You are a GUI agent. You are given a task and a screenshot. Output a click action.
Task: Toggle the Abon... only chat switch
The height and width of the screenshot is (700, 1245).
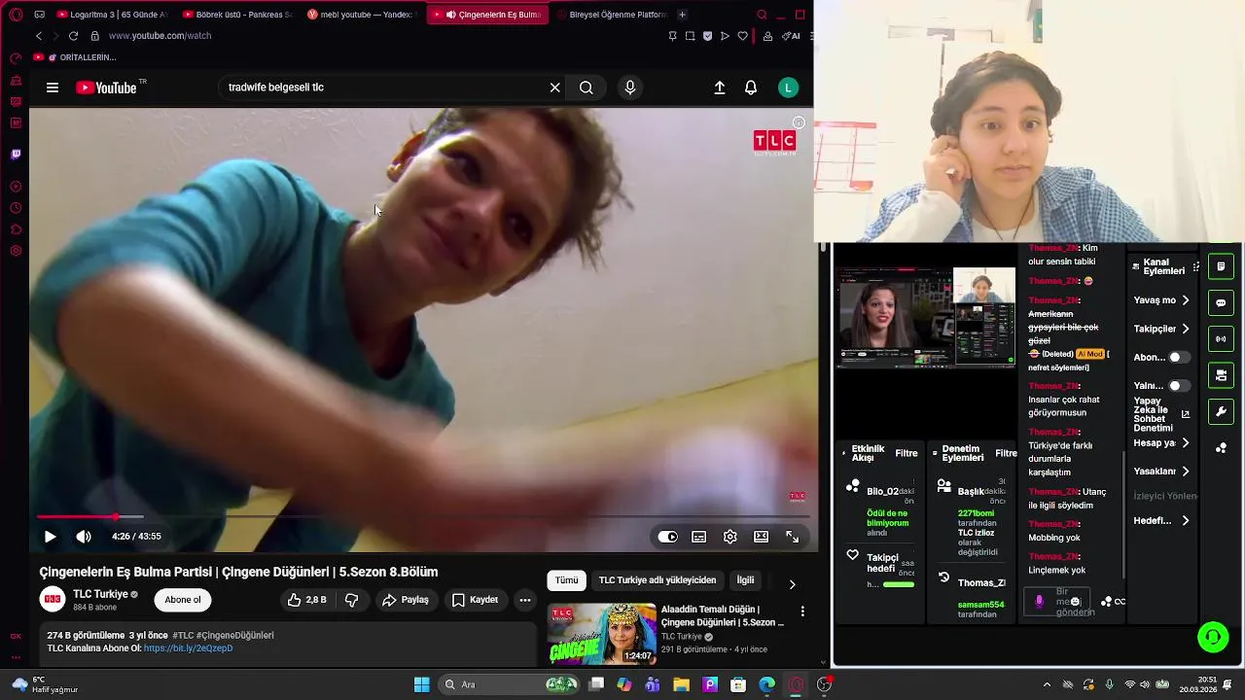click(x=1179, y=357)
